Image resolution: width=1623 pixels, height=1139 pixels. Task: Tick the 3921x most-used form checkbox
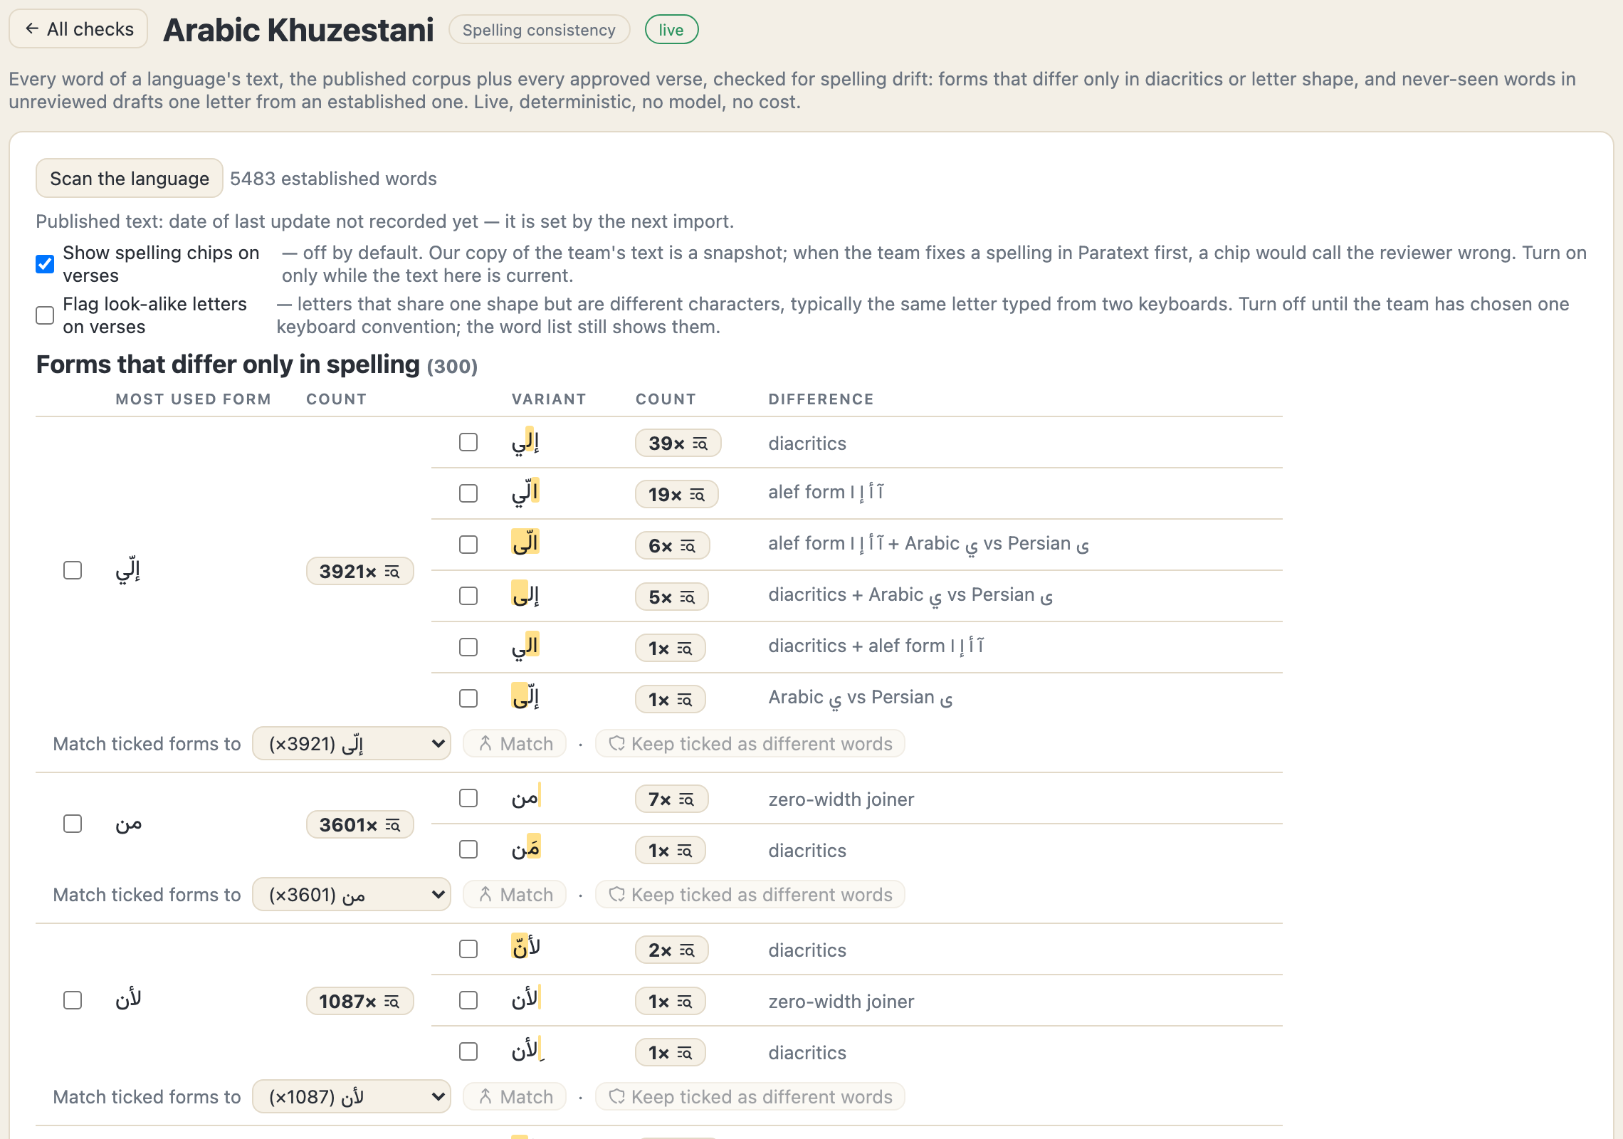click(73, 570)
